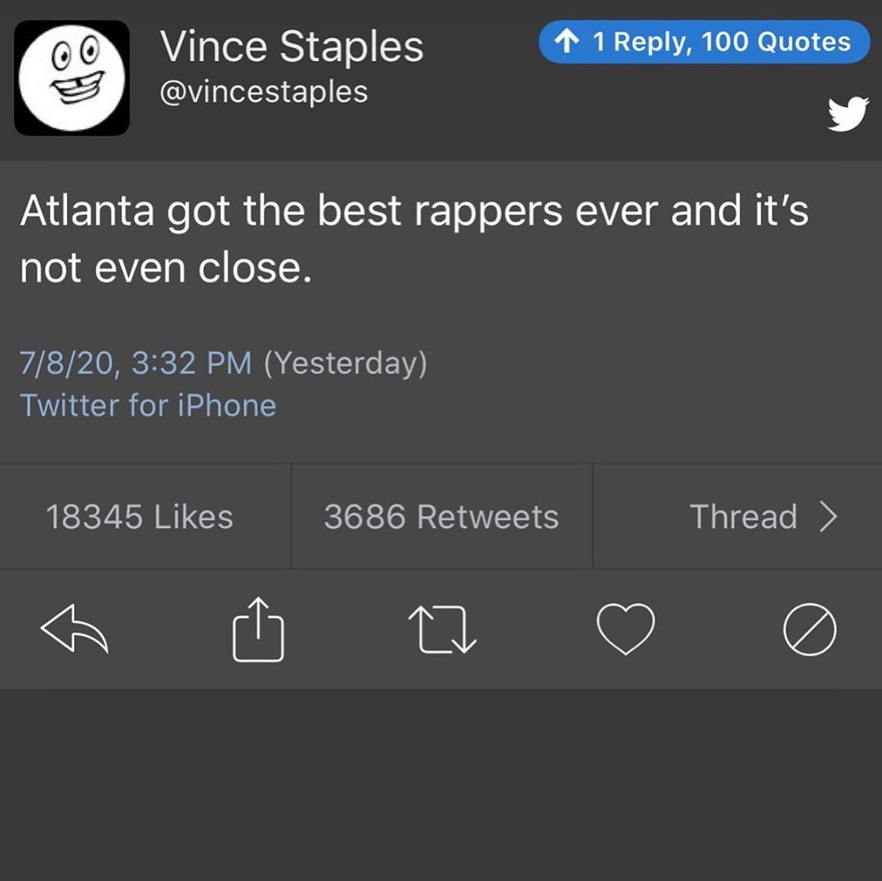Screen dimensions: 882x881
Task: Tap the retweet icon
Action: click(x=442, y=630)
